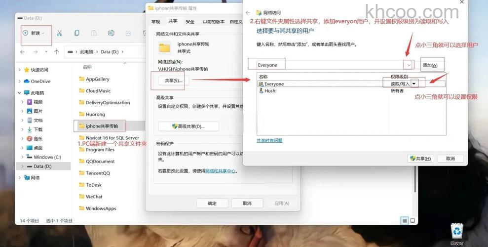Image resolution: width=488 pixels, height=247 pixels.
Task: Click the up-one-level arrow in Explorer
Action: (56, 52)
